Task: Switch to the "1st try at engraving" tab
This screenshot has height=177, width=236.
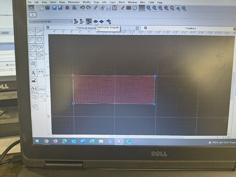Action: (x=86, y=28)
